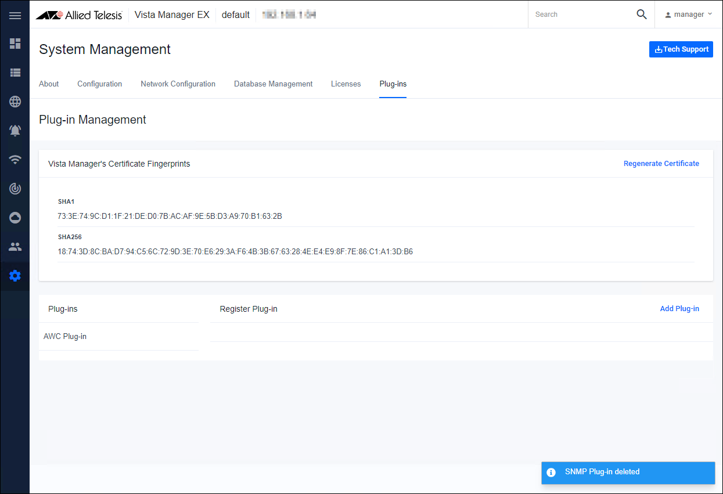Click the Tech Support button
The image size is (723, 494).
coord(681,49)
